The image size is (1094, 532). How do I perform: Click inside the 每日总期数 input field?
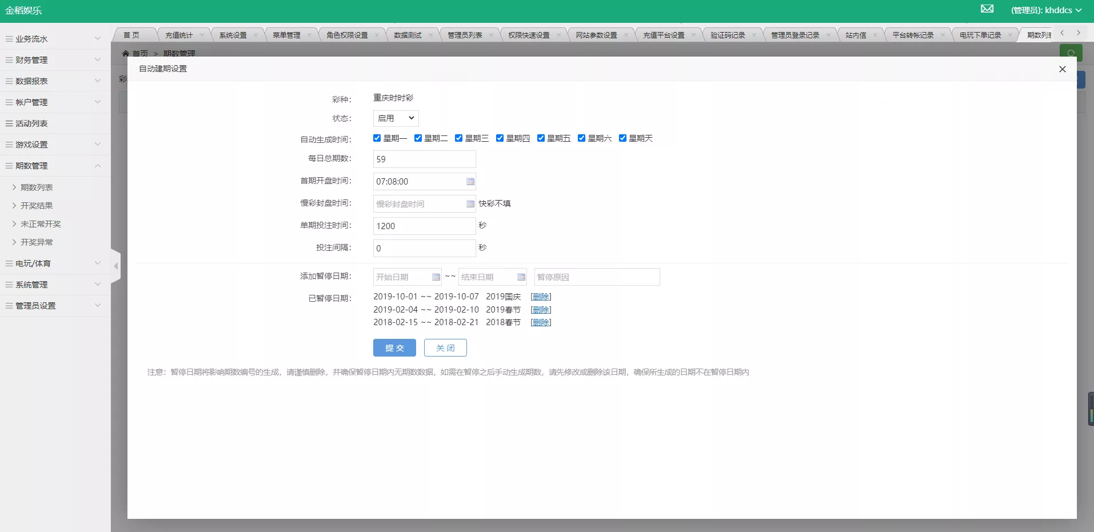(x=424, y=159)
